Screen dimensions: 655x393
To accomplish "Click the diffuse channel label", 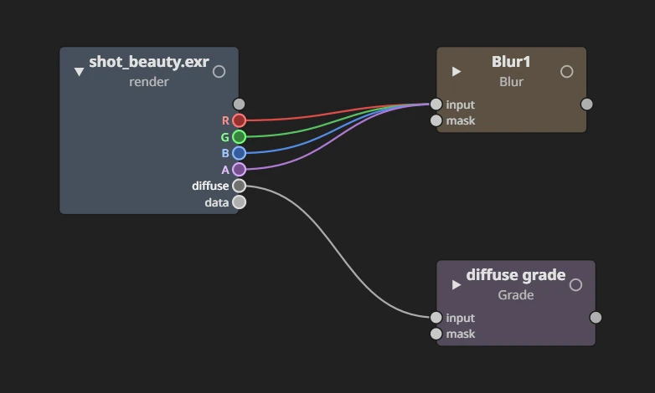I will pos(210,186).
